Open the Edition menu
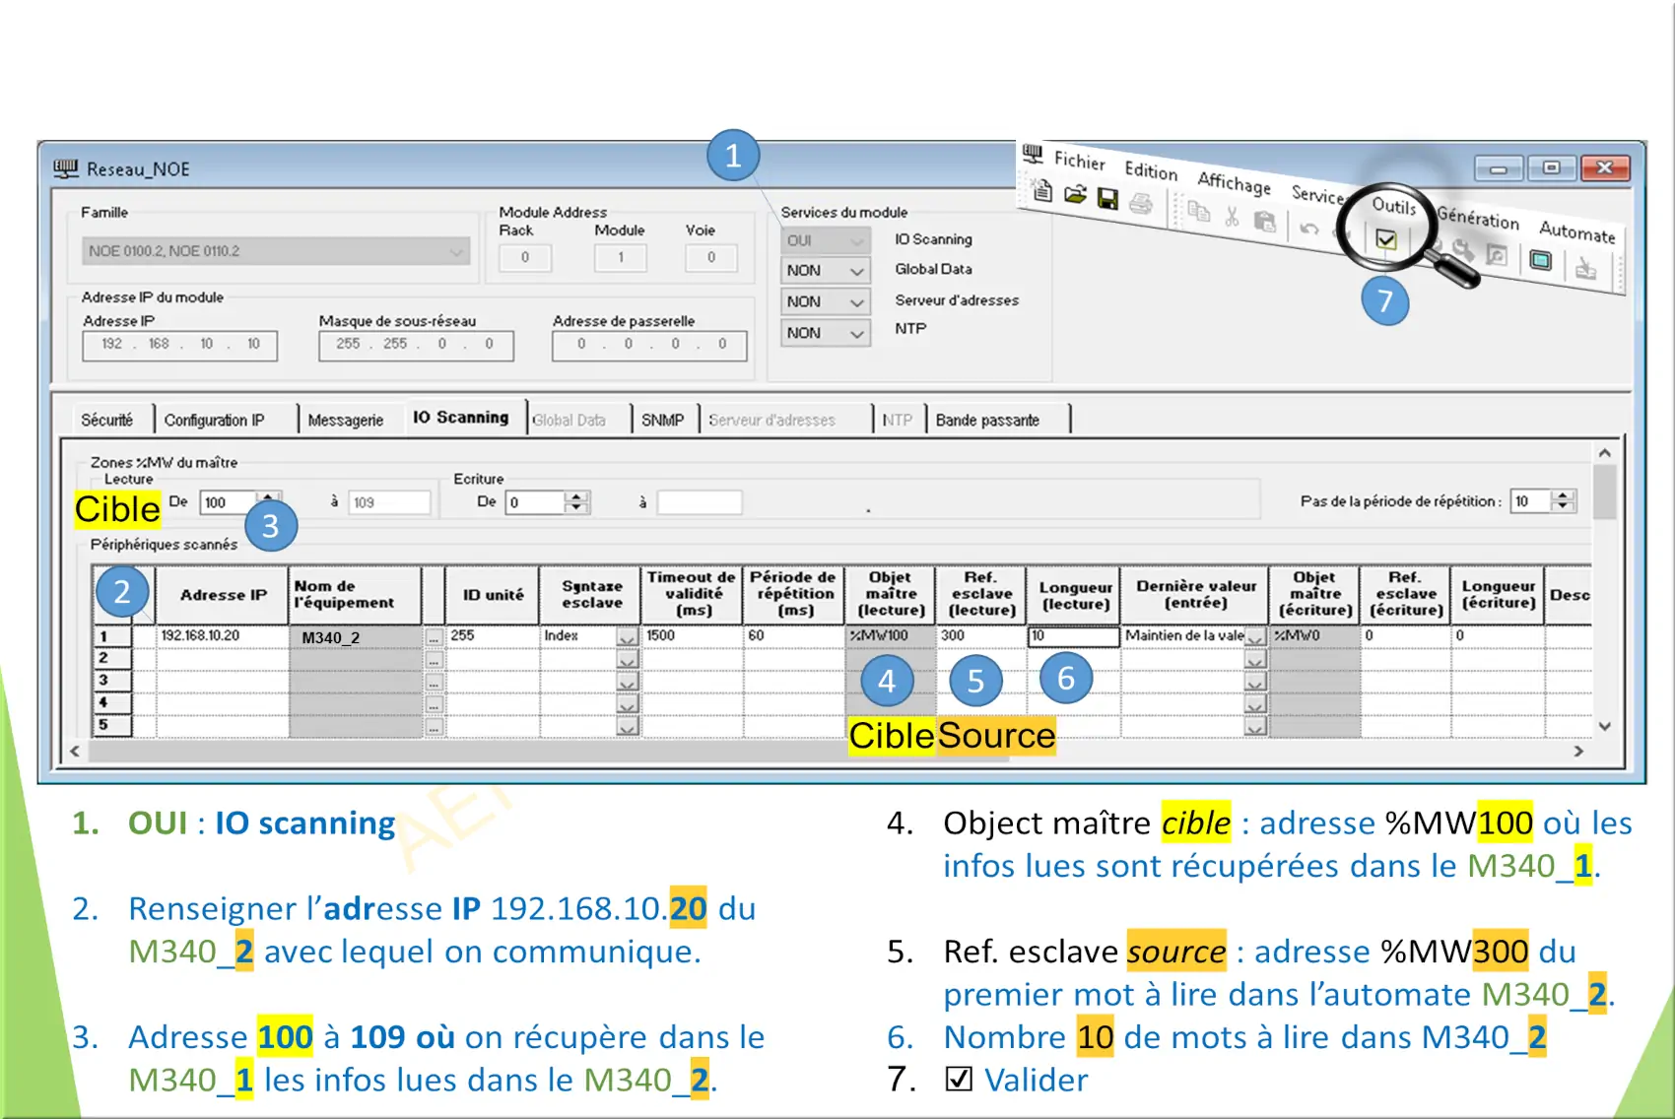 1151,170
